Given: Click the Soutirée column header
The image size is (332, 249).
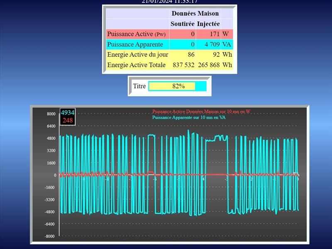Looking at the screenshot, I should [182, 24].
